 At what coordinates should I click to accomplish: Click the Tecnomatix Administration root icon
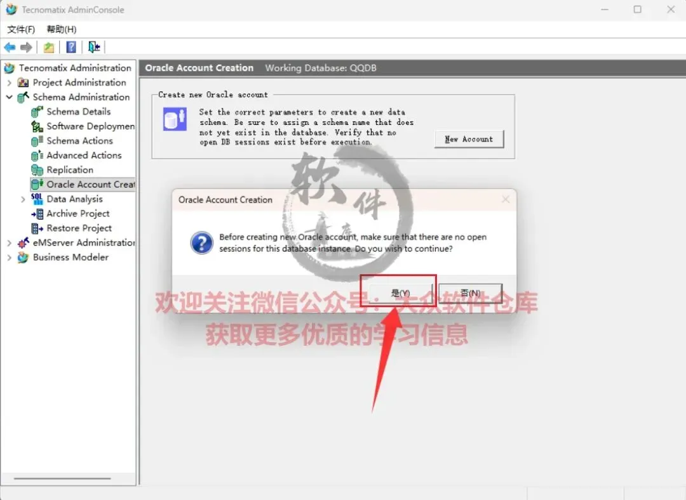pyautogui.click(x=10, y=68)
